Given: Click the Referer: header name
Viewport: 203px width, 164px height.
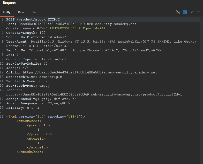Looking at the screenshot, I should point(14,90).
